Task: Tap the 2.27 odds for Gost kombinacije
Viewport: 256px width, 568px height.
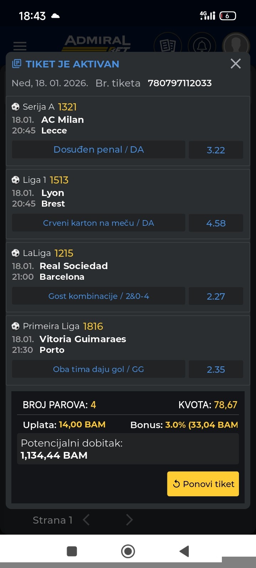Action: [216, 296]
